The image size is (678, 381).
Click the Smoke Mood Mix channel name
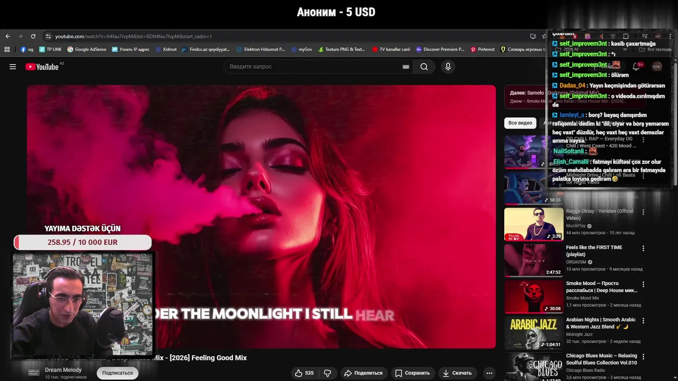[x=583, y=298]
